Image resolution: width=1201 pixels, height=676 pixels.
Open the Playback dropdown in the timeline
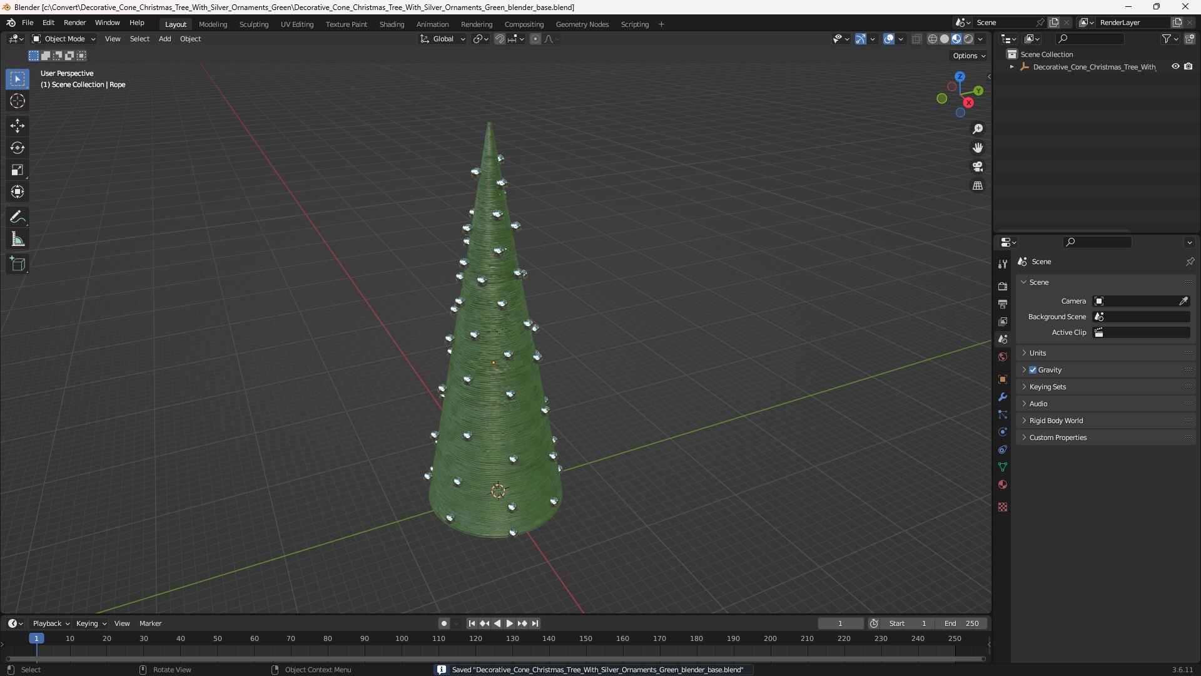(x=51, y=623)
